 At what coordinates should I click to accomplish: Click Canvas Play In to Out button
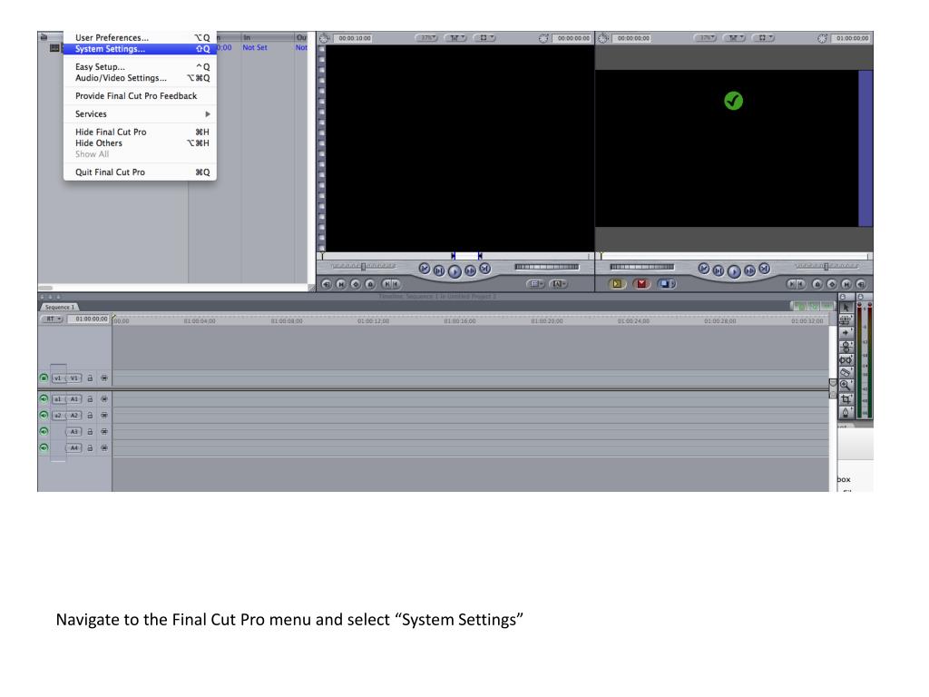point(719,270)
